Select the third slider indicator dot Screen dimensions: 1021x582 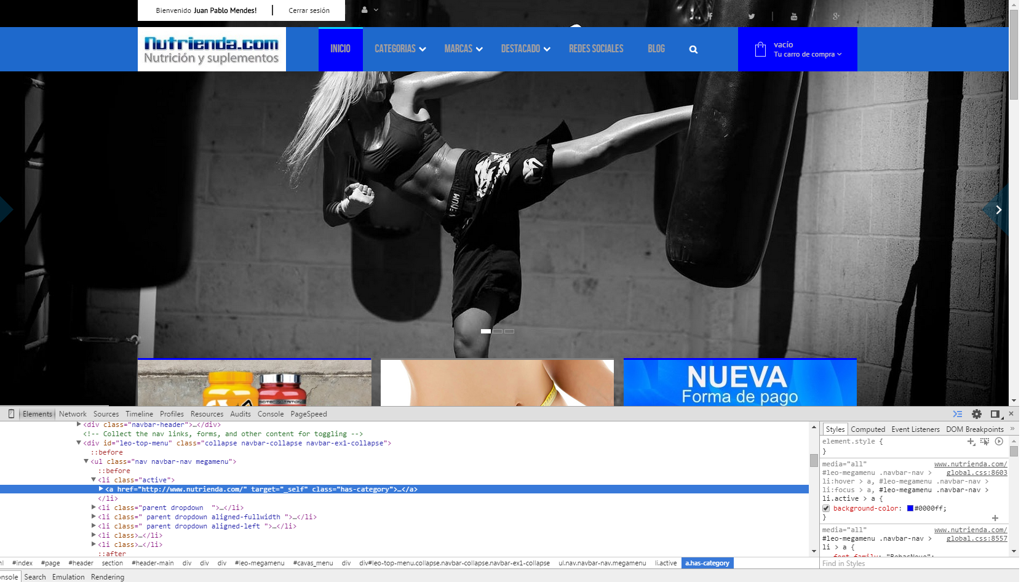pos(509,331)
